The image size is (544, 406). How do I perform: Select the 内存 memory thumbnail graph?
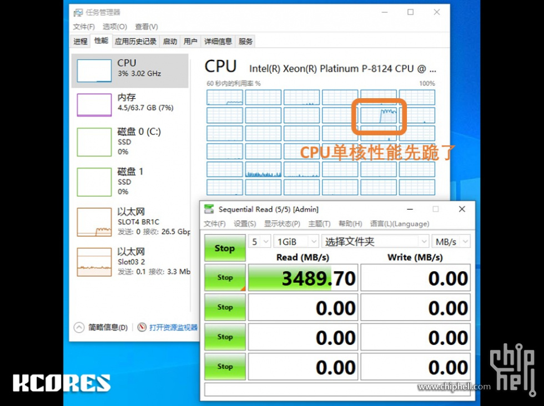click(94, 105)
